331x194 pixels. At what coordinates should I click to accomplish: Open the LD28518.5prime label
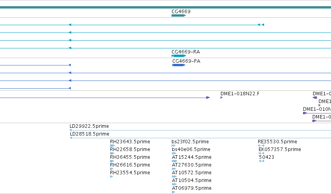(x=89, y=134)
